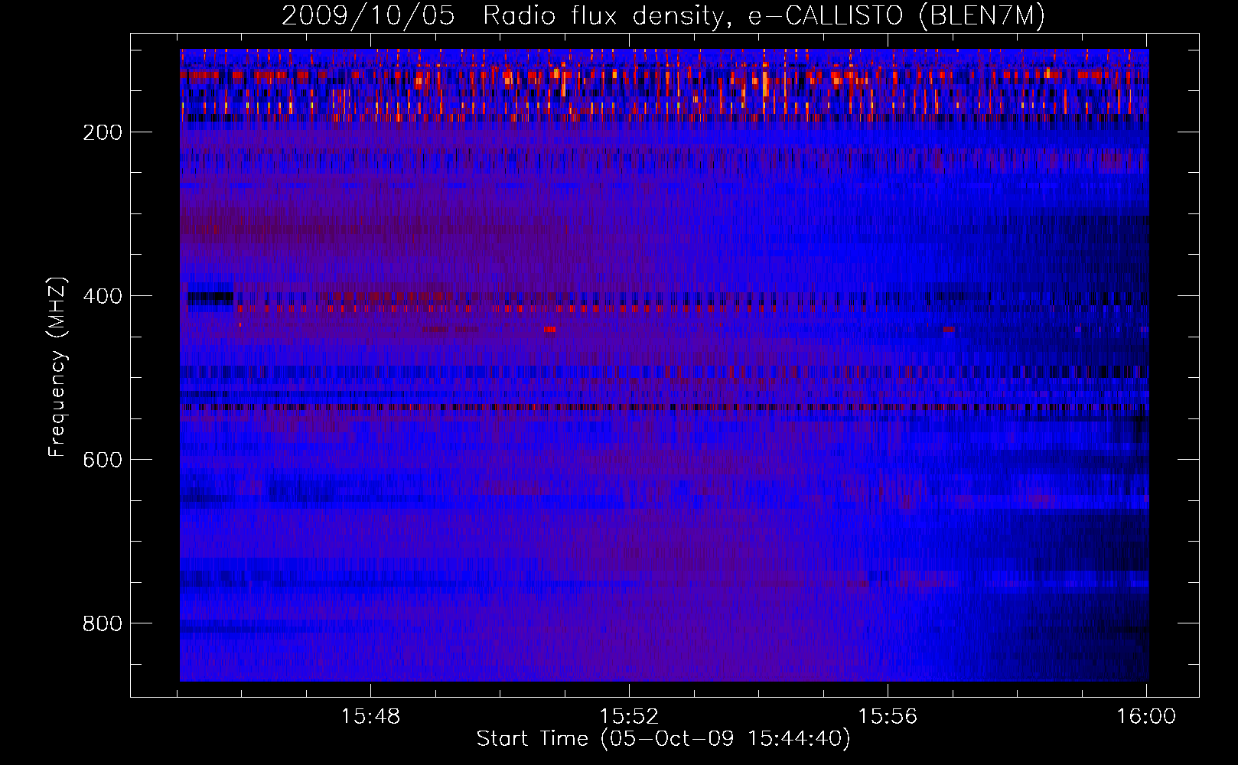Click the plot title mentioning e-CALLISTO (BLEN7M)
The image size is (1238, 765).
[663, 15]
